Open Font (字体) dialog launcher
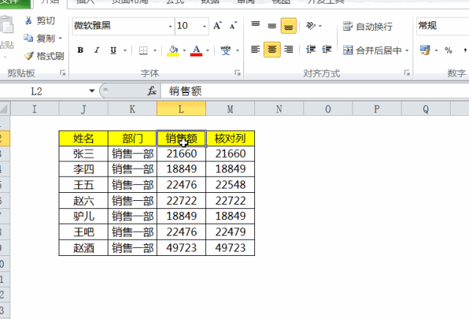 (237, 73)
